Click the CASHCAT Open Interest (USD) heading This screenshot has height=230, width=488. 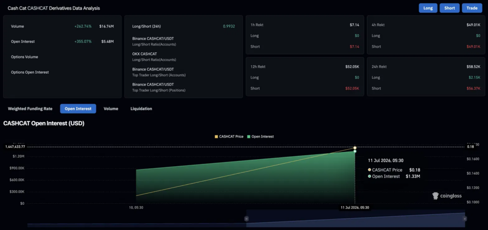click(44, 123)
